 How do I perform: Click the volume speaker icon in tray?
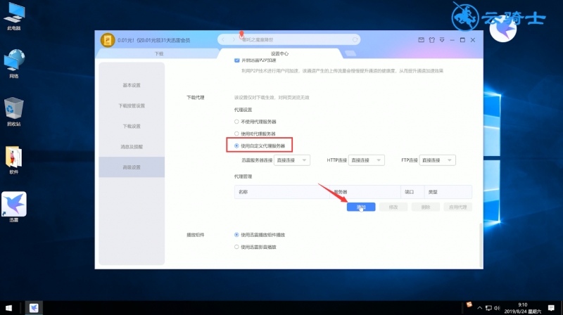coord(497,308)
